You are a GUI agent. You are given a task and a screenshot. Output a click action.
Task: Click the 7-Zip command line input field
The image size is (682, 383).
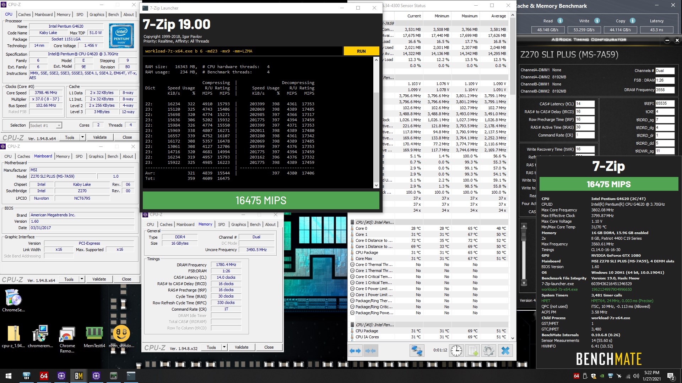click(x=243, y=51)
